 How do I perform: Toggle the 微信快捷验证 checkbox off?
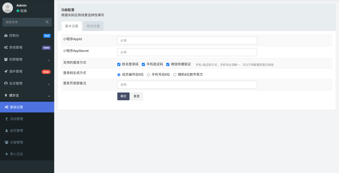[168, 64]
